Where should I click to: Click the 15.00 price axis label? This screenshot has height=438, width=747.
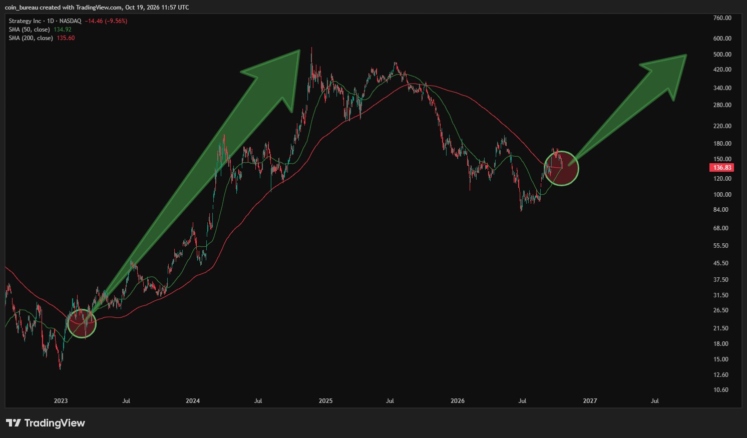tap(722, 359)
